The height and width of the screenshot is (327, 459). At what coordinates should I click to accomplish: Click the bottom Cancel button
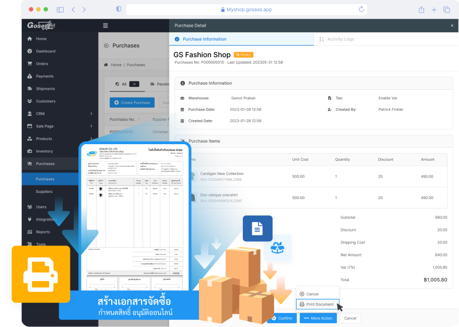350,318
